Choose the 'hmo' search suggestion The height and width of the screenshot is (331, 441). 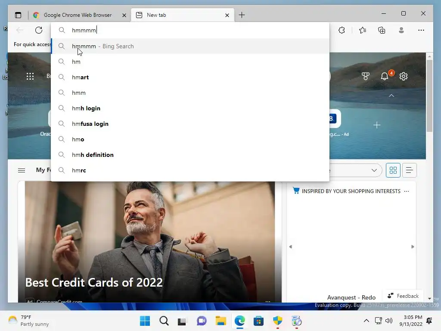point(190,139)
